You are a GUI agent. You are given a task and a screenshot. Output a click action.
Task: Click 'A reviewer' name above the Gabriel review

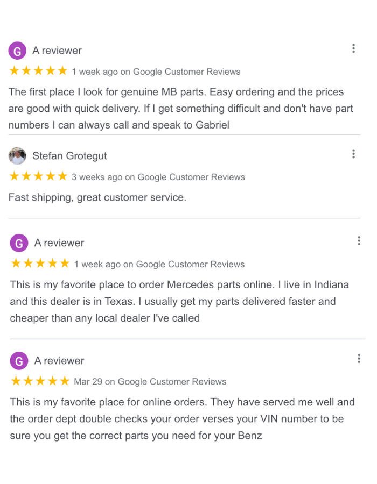click(57, 51)
